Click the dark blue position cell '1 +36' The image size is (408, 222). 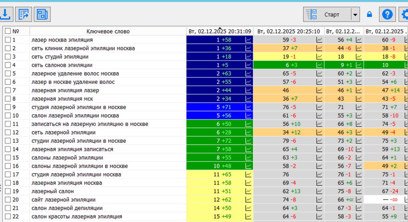[224, 48]
